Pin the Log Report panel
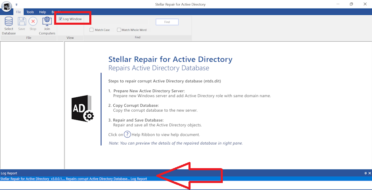Viewport: 372px width, 190px height. point(366,173)
